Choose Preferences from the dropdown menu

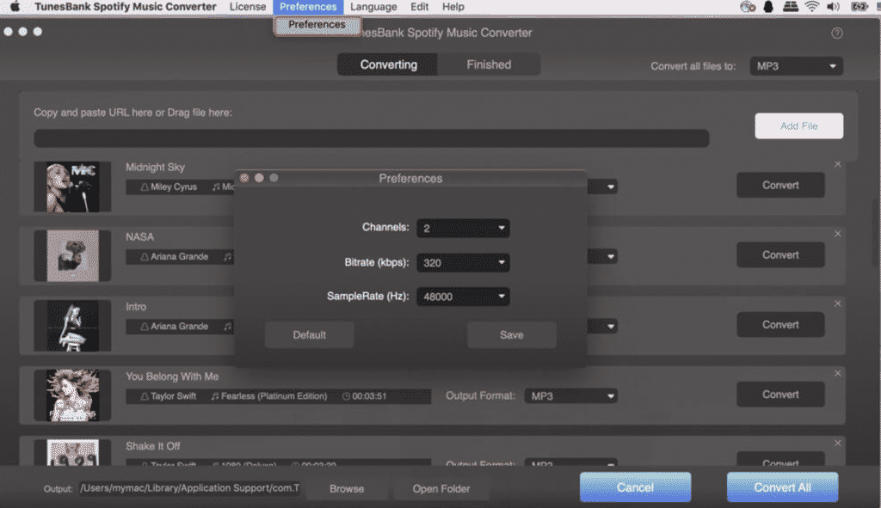click(317, 25)
